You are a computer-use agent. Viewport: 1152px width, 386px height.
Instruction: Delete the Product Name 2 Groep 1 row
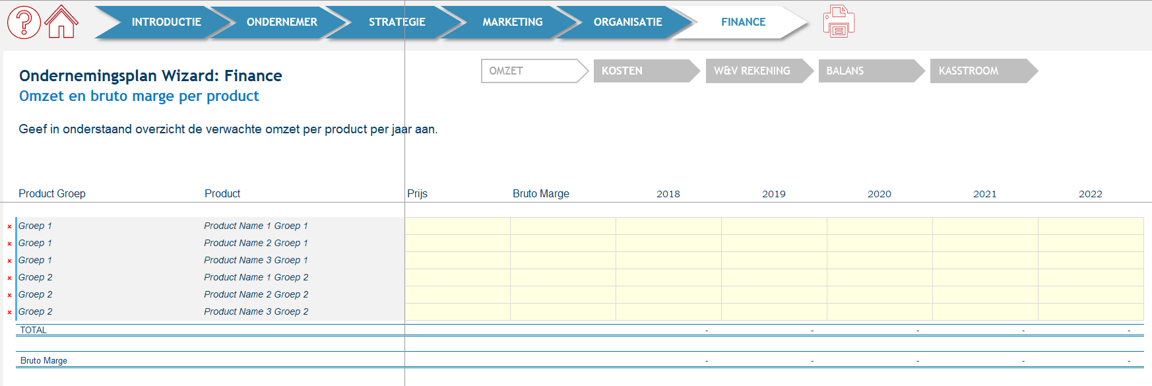tap(9, 243)
